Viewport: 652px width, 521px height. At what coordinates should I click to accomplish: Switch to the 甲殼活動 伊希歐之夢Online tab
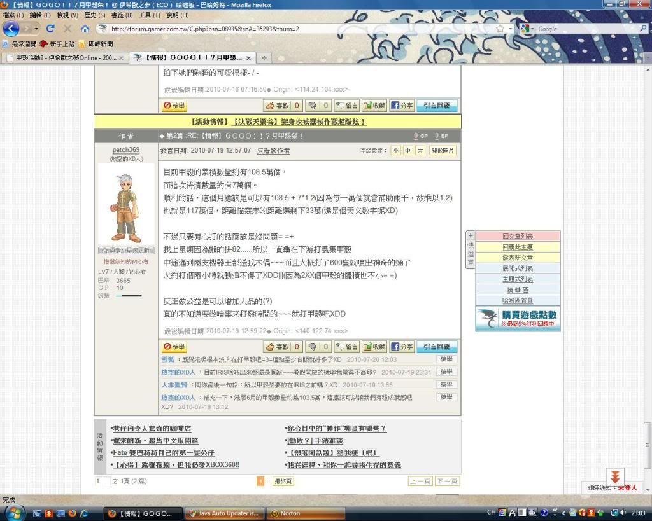point(66,58)
